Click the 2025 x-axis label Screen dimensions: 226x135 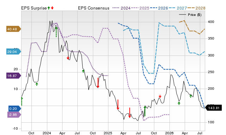(x=108, y=133)
